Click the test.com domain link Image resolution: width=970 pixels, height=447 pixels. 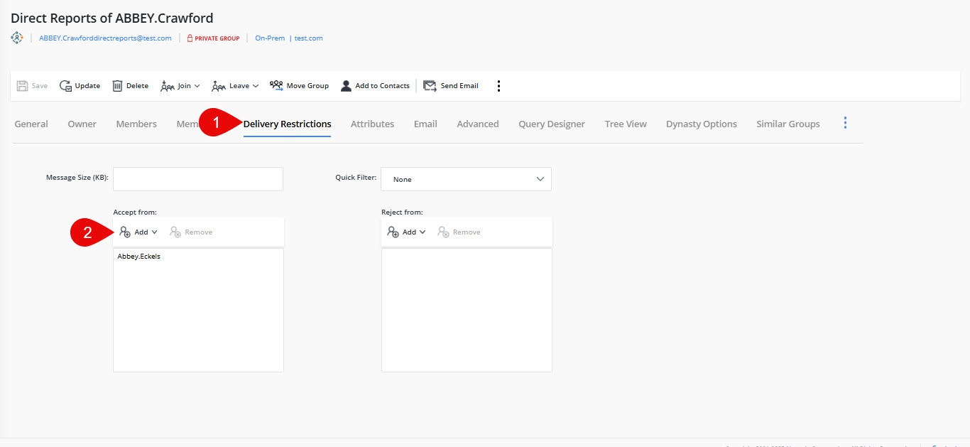click(x=308, y=38)
